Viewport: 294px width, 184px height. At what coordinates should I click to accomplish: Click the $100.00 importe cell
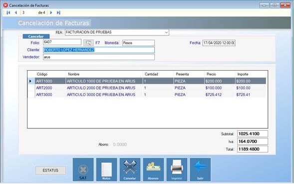coord(251,88)
